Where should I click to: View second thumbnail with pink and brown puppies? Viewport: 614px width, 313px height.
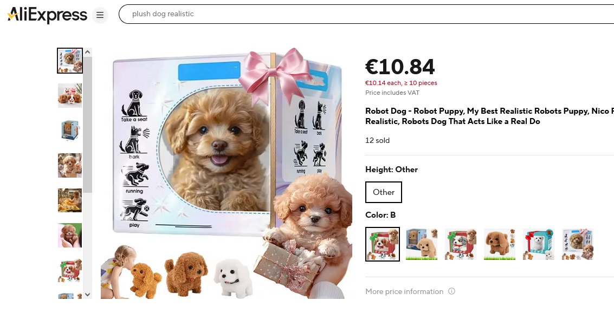pos(70,95)
